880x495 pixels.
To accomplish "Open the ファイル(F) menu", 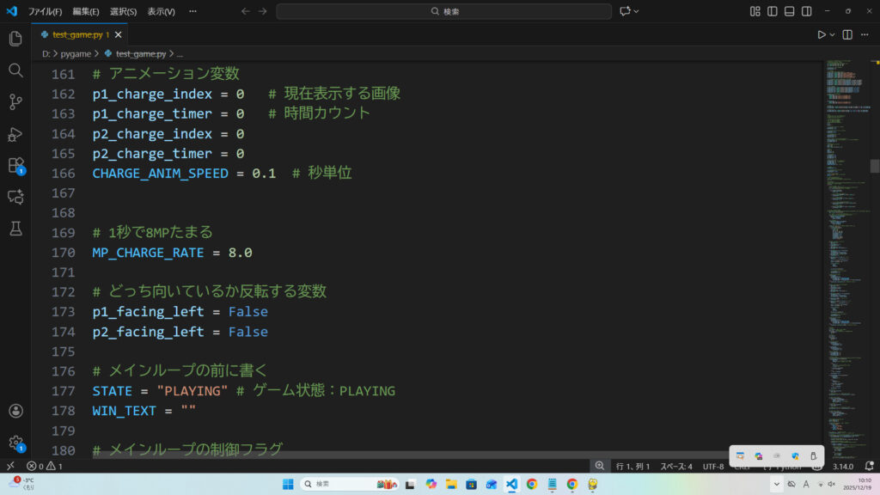I will 45,12.
